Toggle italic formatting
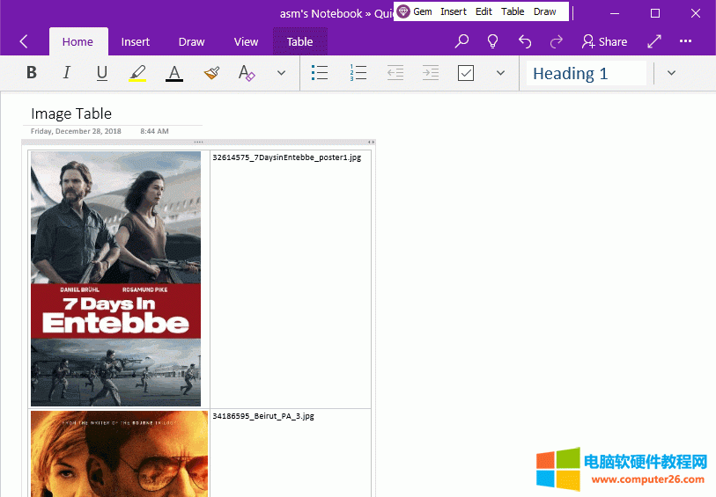 pos(67,73)
